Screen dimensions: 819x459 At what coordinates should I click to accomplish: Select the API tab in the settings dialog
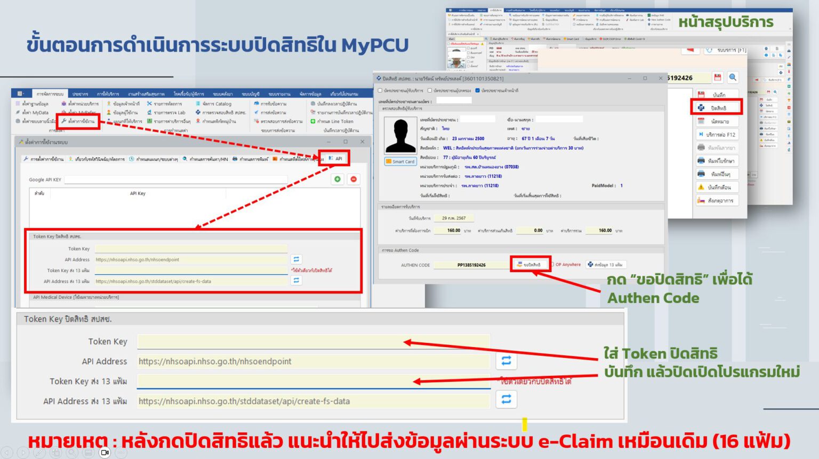334,158
